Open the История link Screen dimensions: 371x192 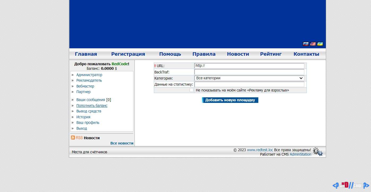tap(83, 117)
